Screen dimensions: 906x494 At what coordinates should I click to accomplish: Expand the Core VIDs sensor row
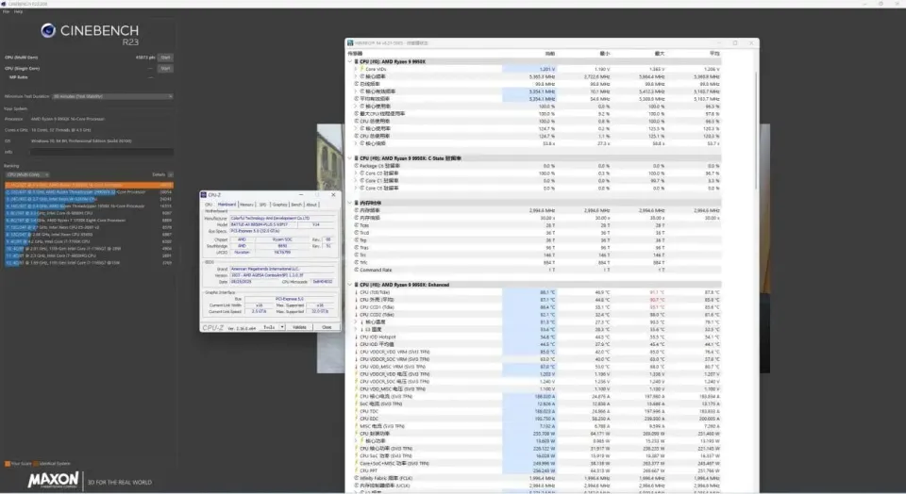[x=356, y=69]
